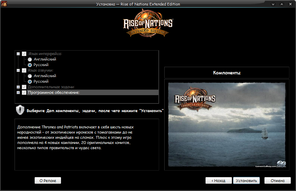Toggle the Дополнительные задачи checkbox
The height and width of the screenshot is (191, 296).
pyautogui.click(x=24, y=87)
